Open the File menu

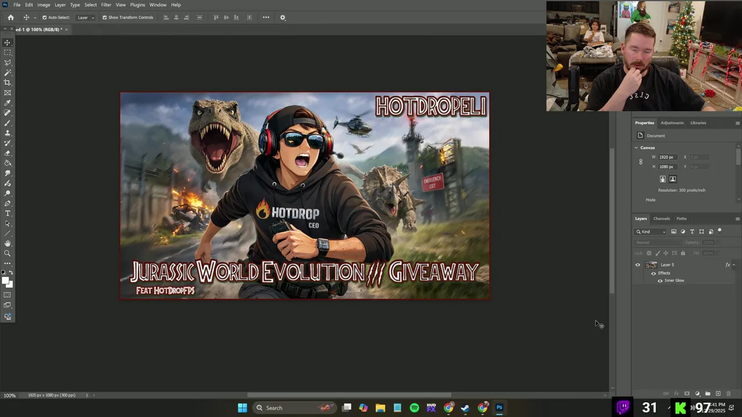click(17, 5)
